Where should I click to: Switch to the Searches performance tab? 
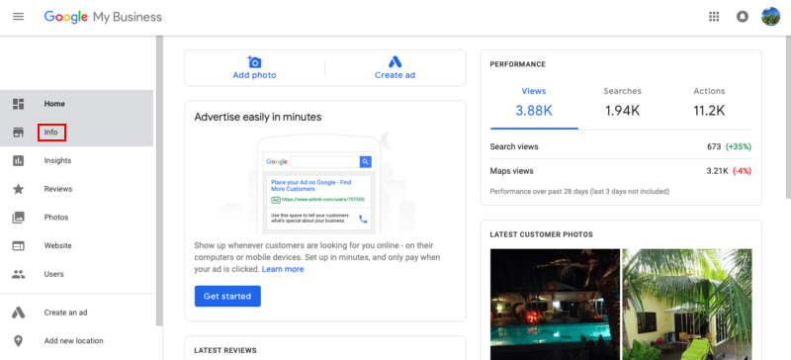(623, 104)
